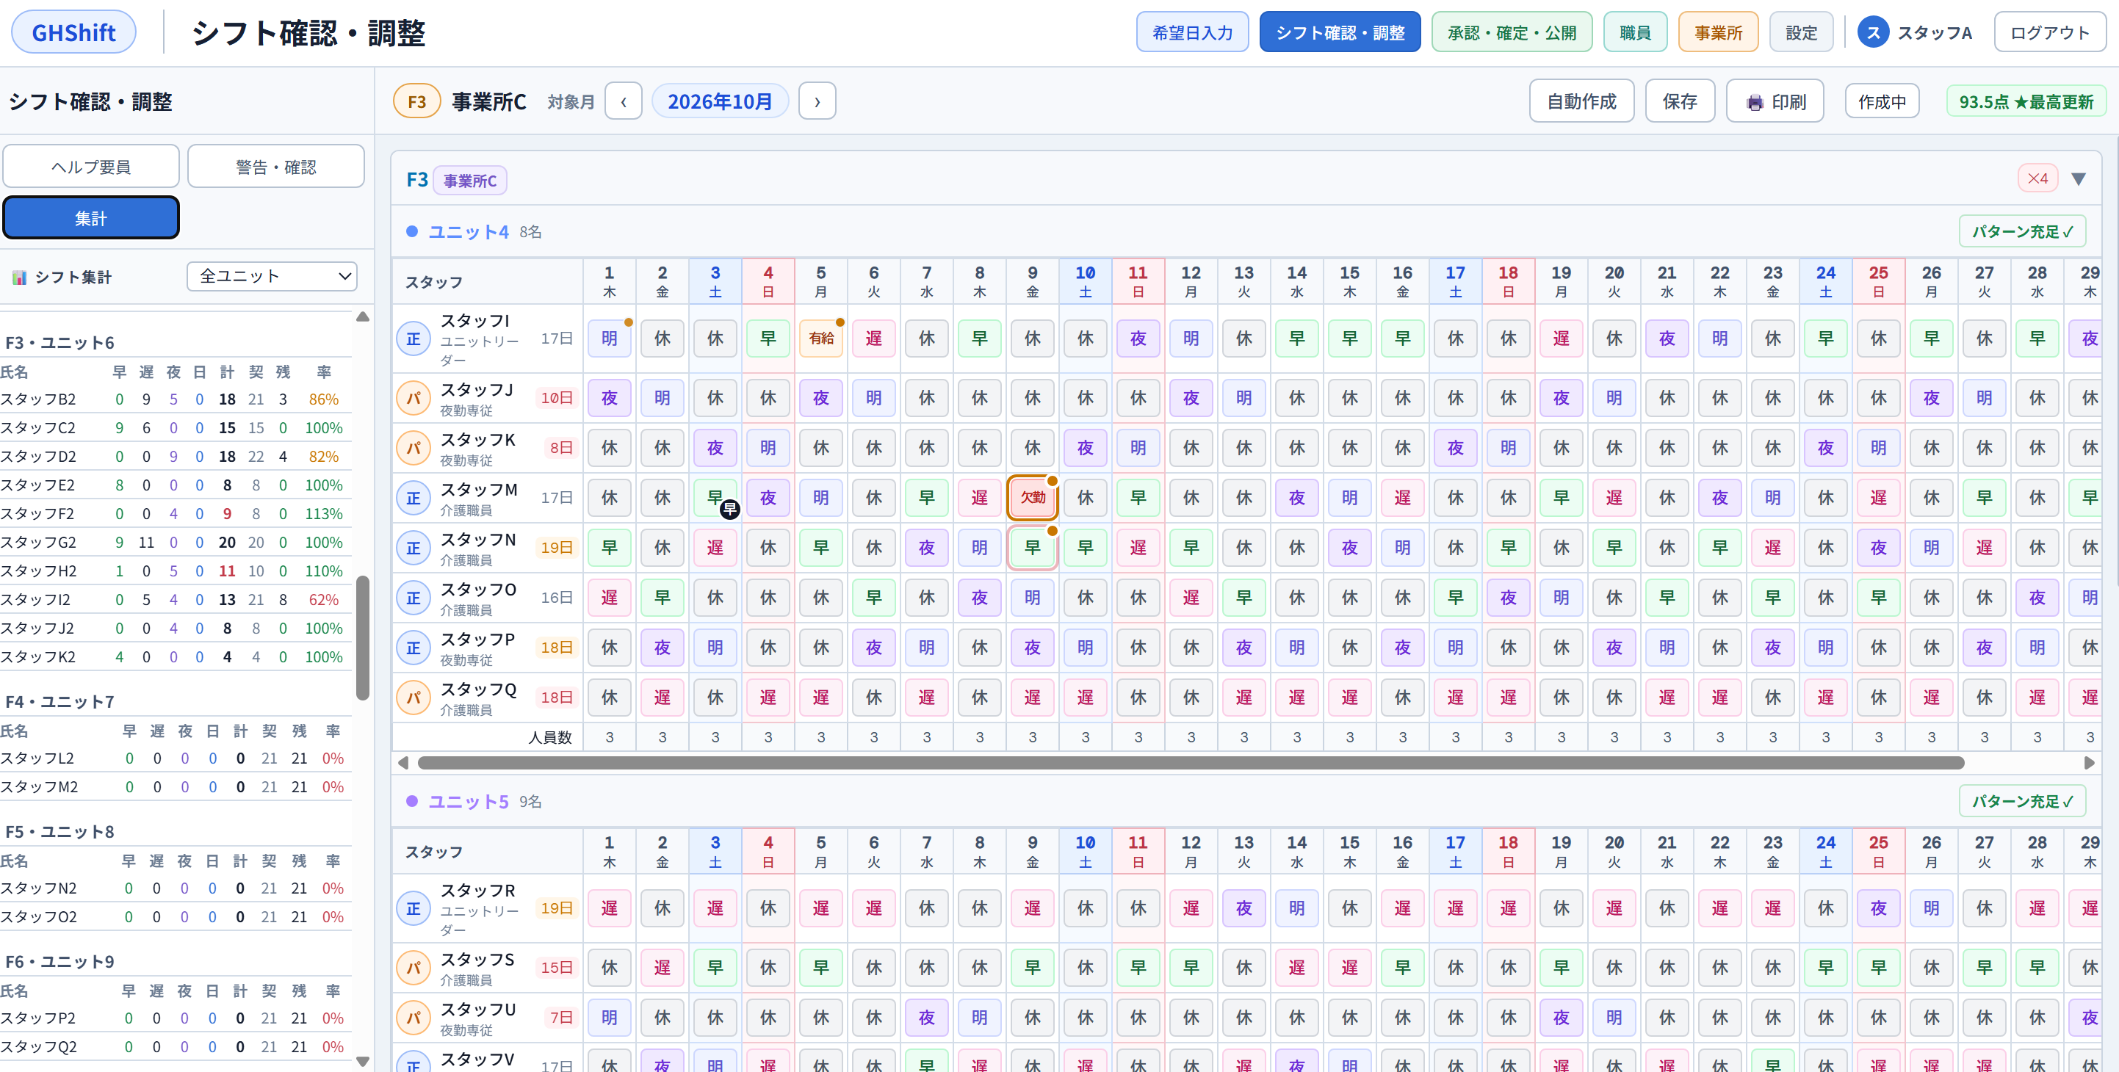Viewport: 2119px width, 1072px height.
Task: Click the 事業所C tag in F3 header
Action: click(469, 180)
